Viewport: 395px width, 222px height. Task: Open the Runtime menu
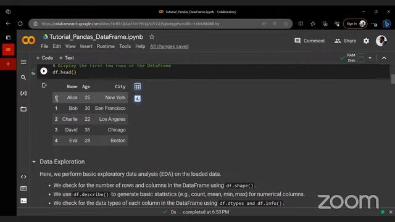tap(106, 46)
